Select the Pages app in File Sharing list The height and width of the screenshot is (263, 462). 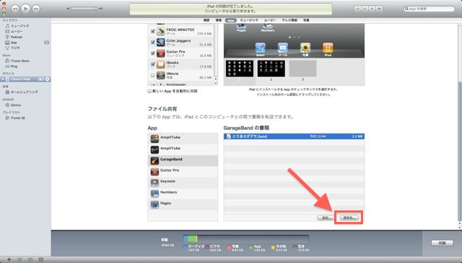pos(183,205)
